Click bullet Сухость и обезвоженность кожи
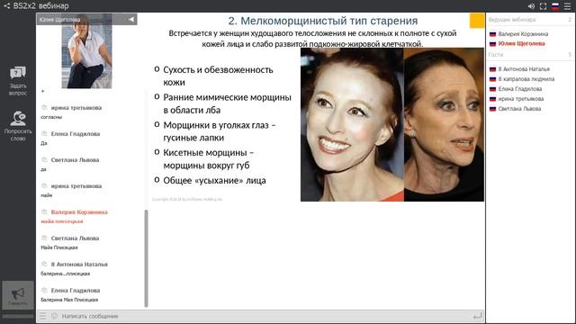The height and width of the screenshot is (324, 576). coord(218,76)
